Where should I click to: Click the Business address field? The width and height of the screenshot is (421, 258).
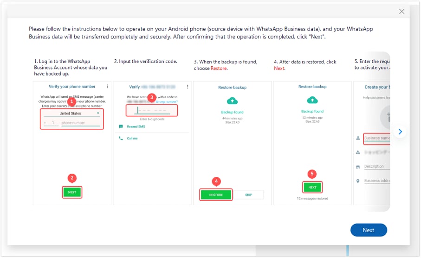(x=377, y=181)
